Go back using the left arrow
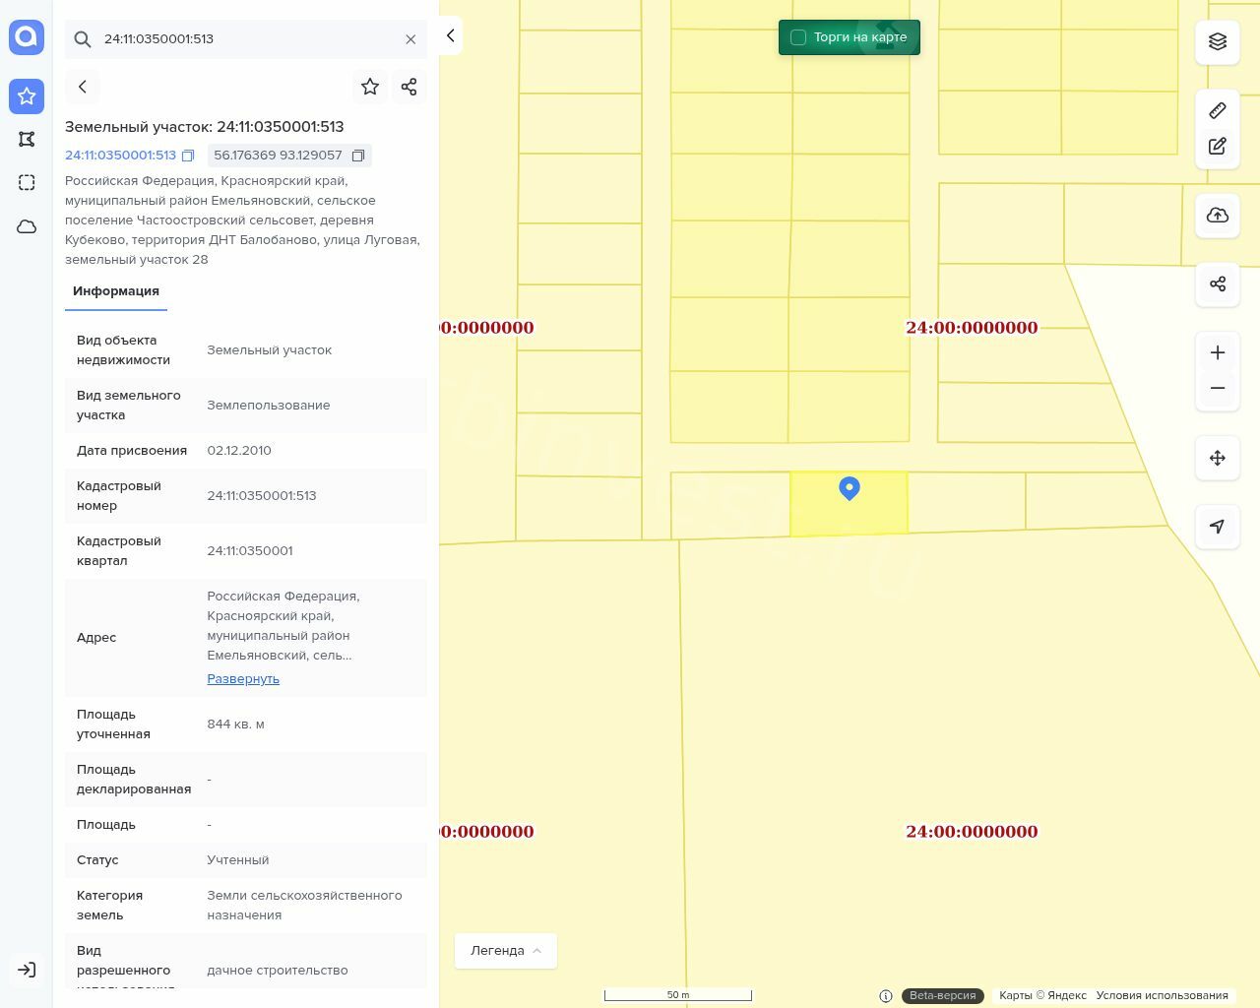The height and width of the screenshot is (1008, 1260). (x=83, y=87)
